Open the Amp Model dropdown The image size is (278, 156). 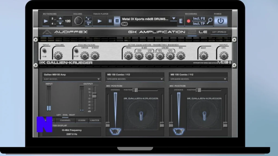click(x=72, y=79)
